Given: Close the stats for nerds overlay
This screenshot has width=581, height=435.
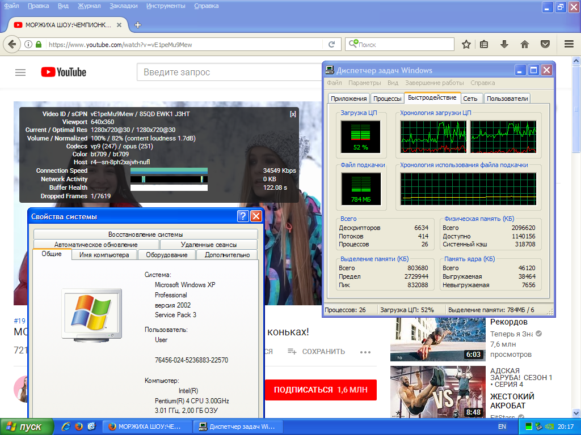Looking at the screenshot, I should pyautogui.click(x=293, y=114).
